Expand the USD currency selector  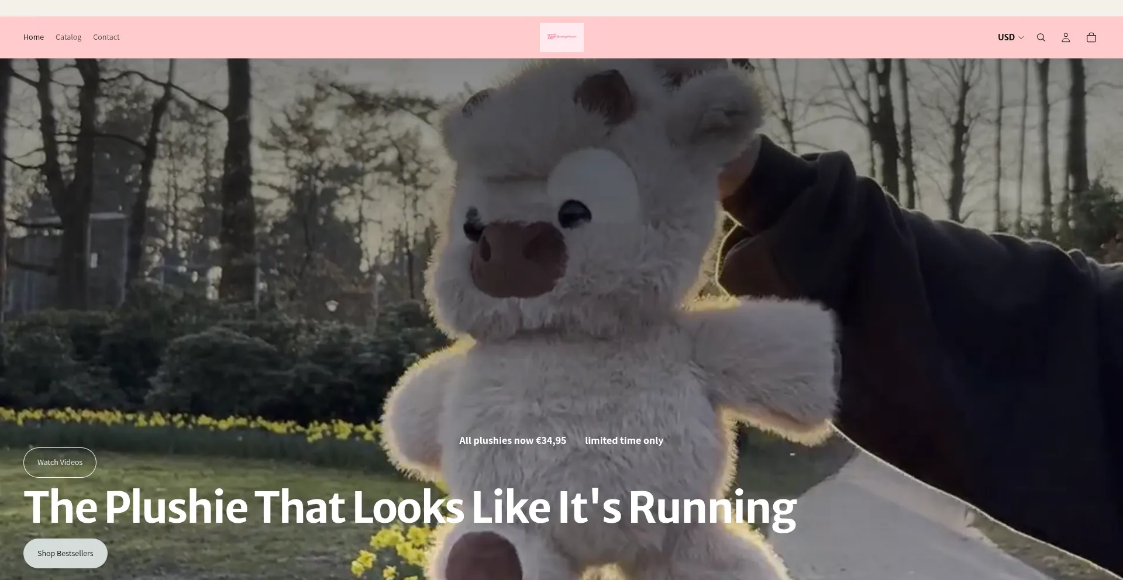pos(1011,37)
